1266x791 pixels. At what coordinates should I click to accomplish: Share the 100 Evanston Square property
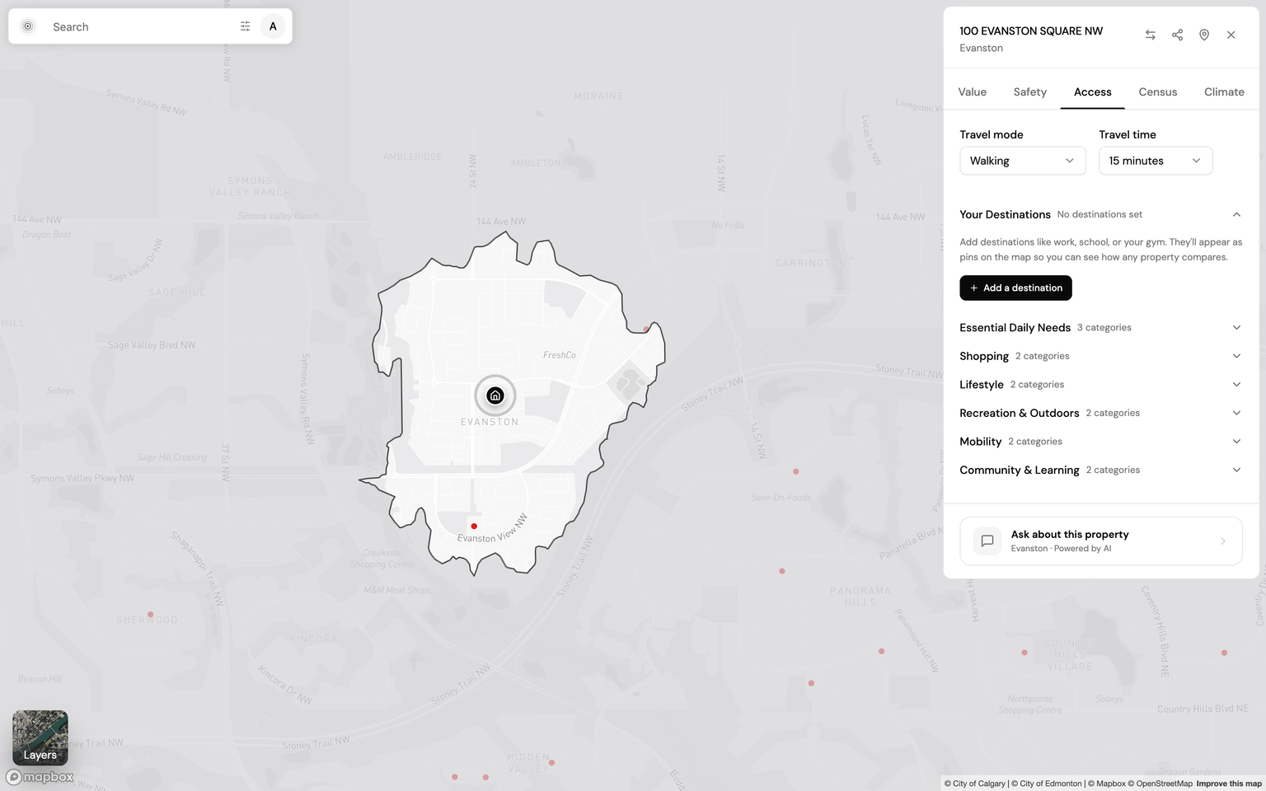(1177, 35)
